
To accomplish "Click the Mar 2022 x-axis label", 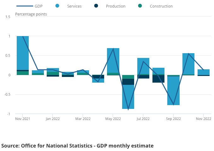I will [x=83, y=119].
